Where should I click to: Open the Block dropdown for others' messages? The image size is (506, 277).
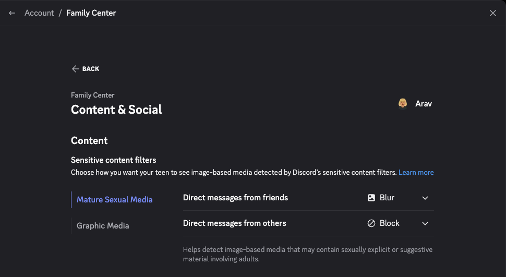click(398, 223)
